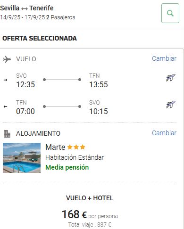Select the Marte hotel name
Screen dimensions: 184x229
tap(55, 147)
